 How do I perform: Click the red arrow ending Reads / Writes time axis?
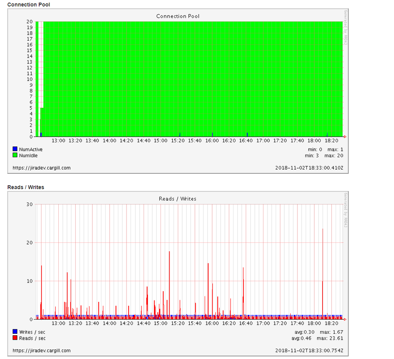pyautogui.click(x=345, y=319)
